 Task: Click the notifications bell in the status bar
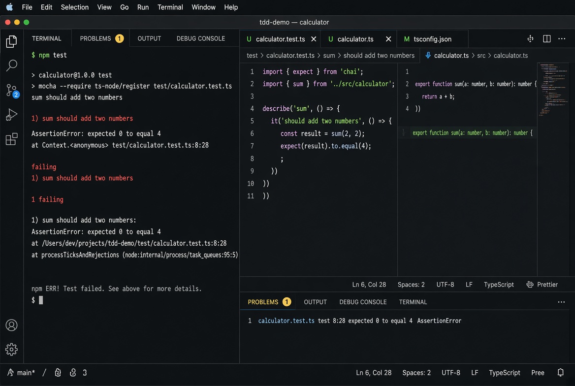coord(560,372)
